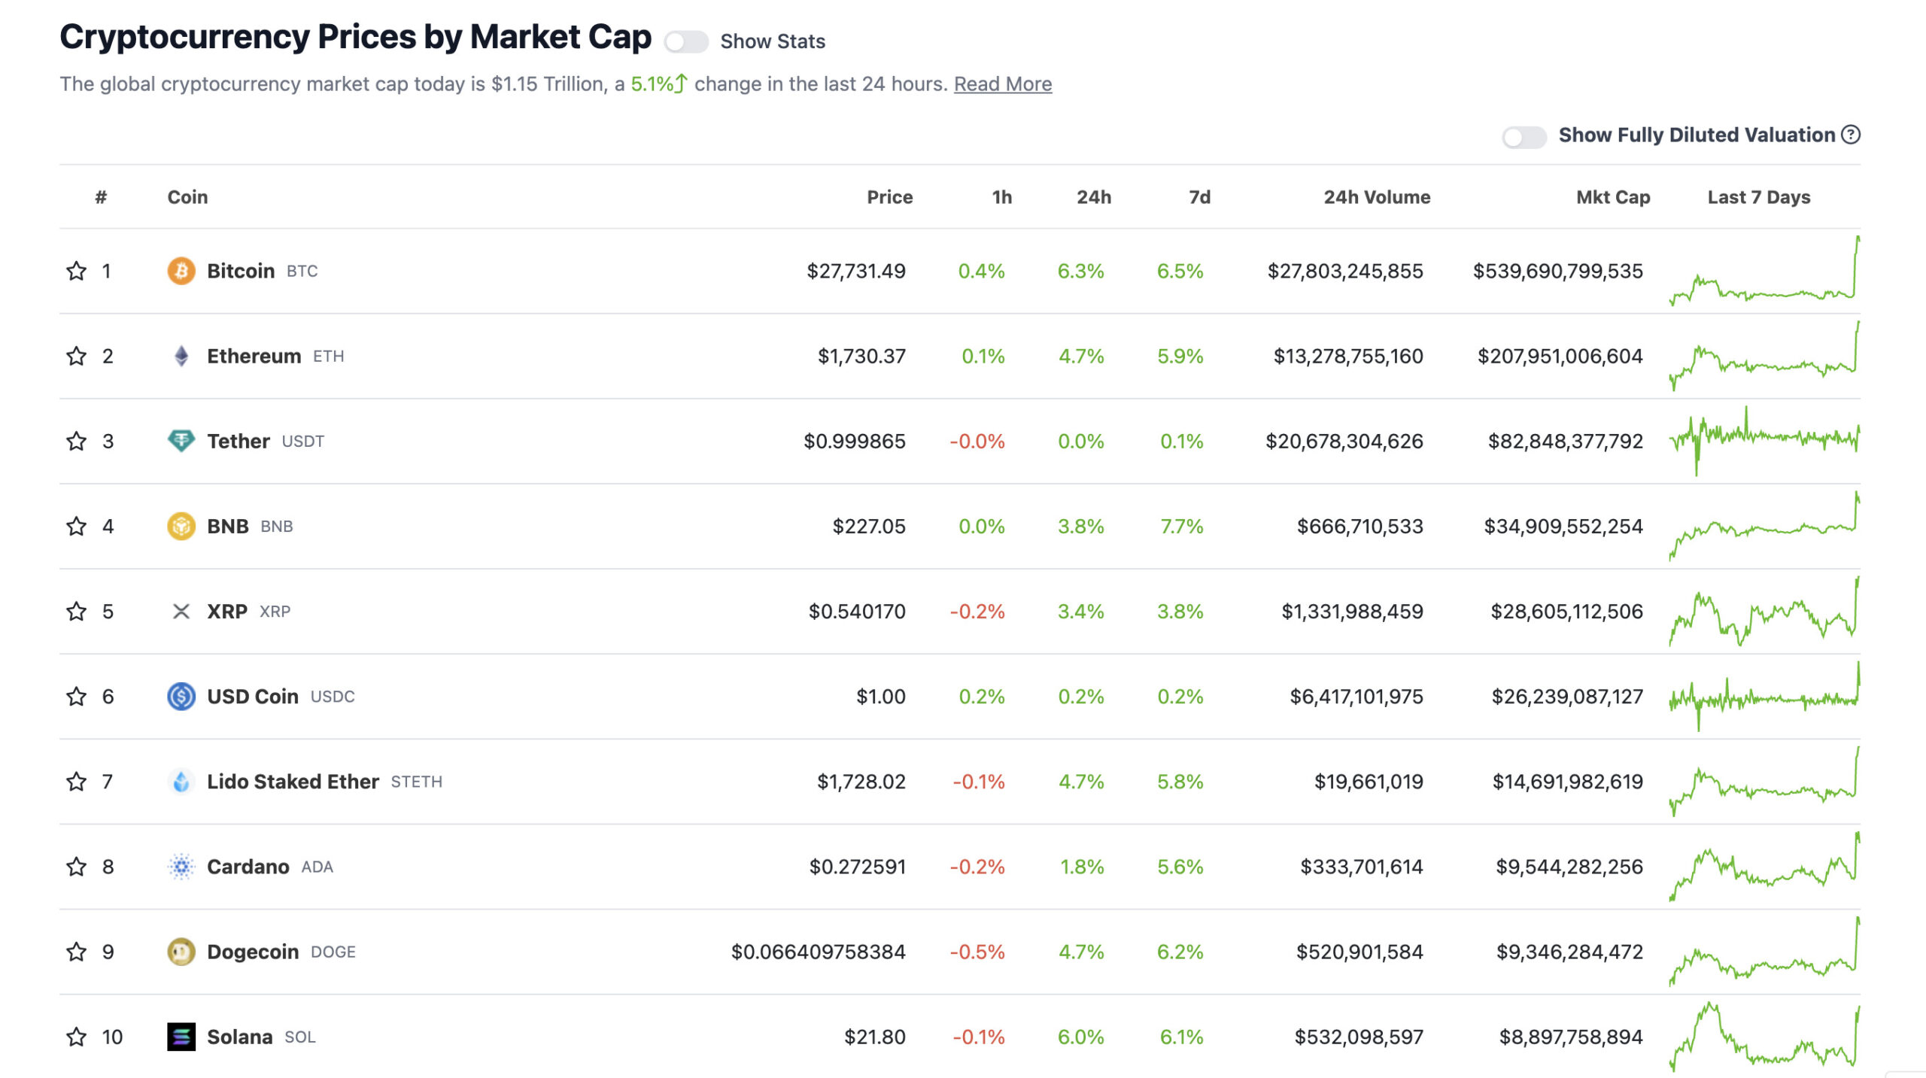Click Ethereum market cap $207,951,006,604
The image size is (1926, 1078).
click(x=1560, y=356)
